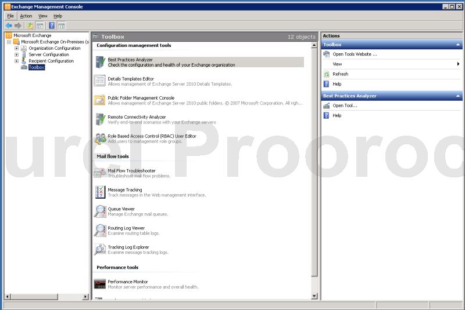Screen dimensions: 465x310
Task: Select the RBAC User Editor icon
Action: click(x=100, y=138)
